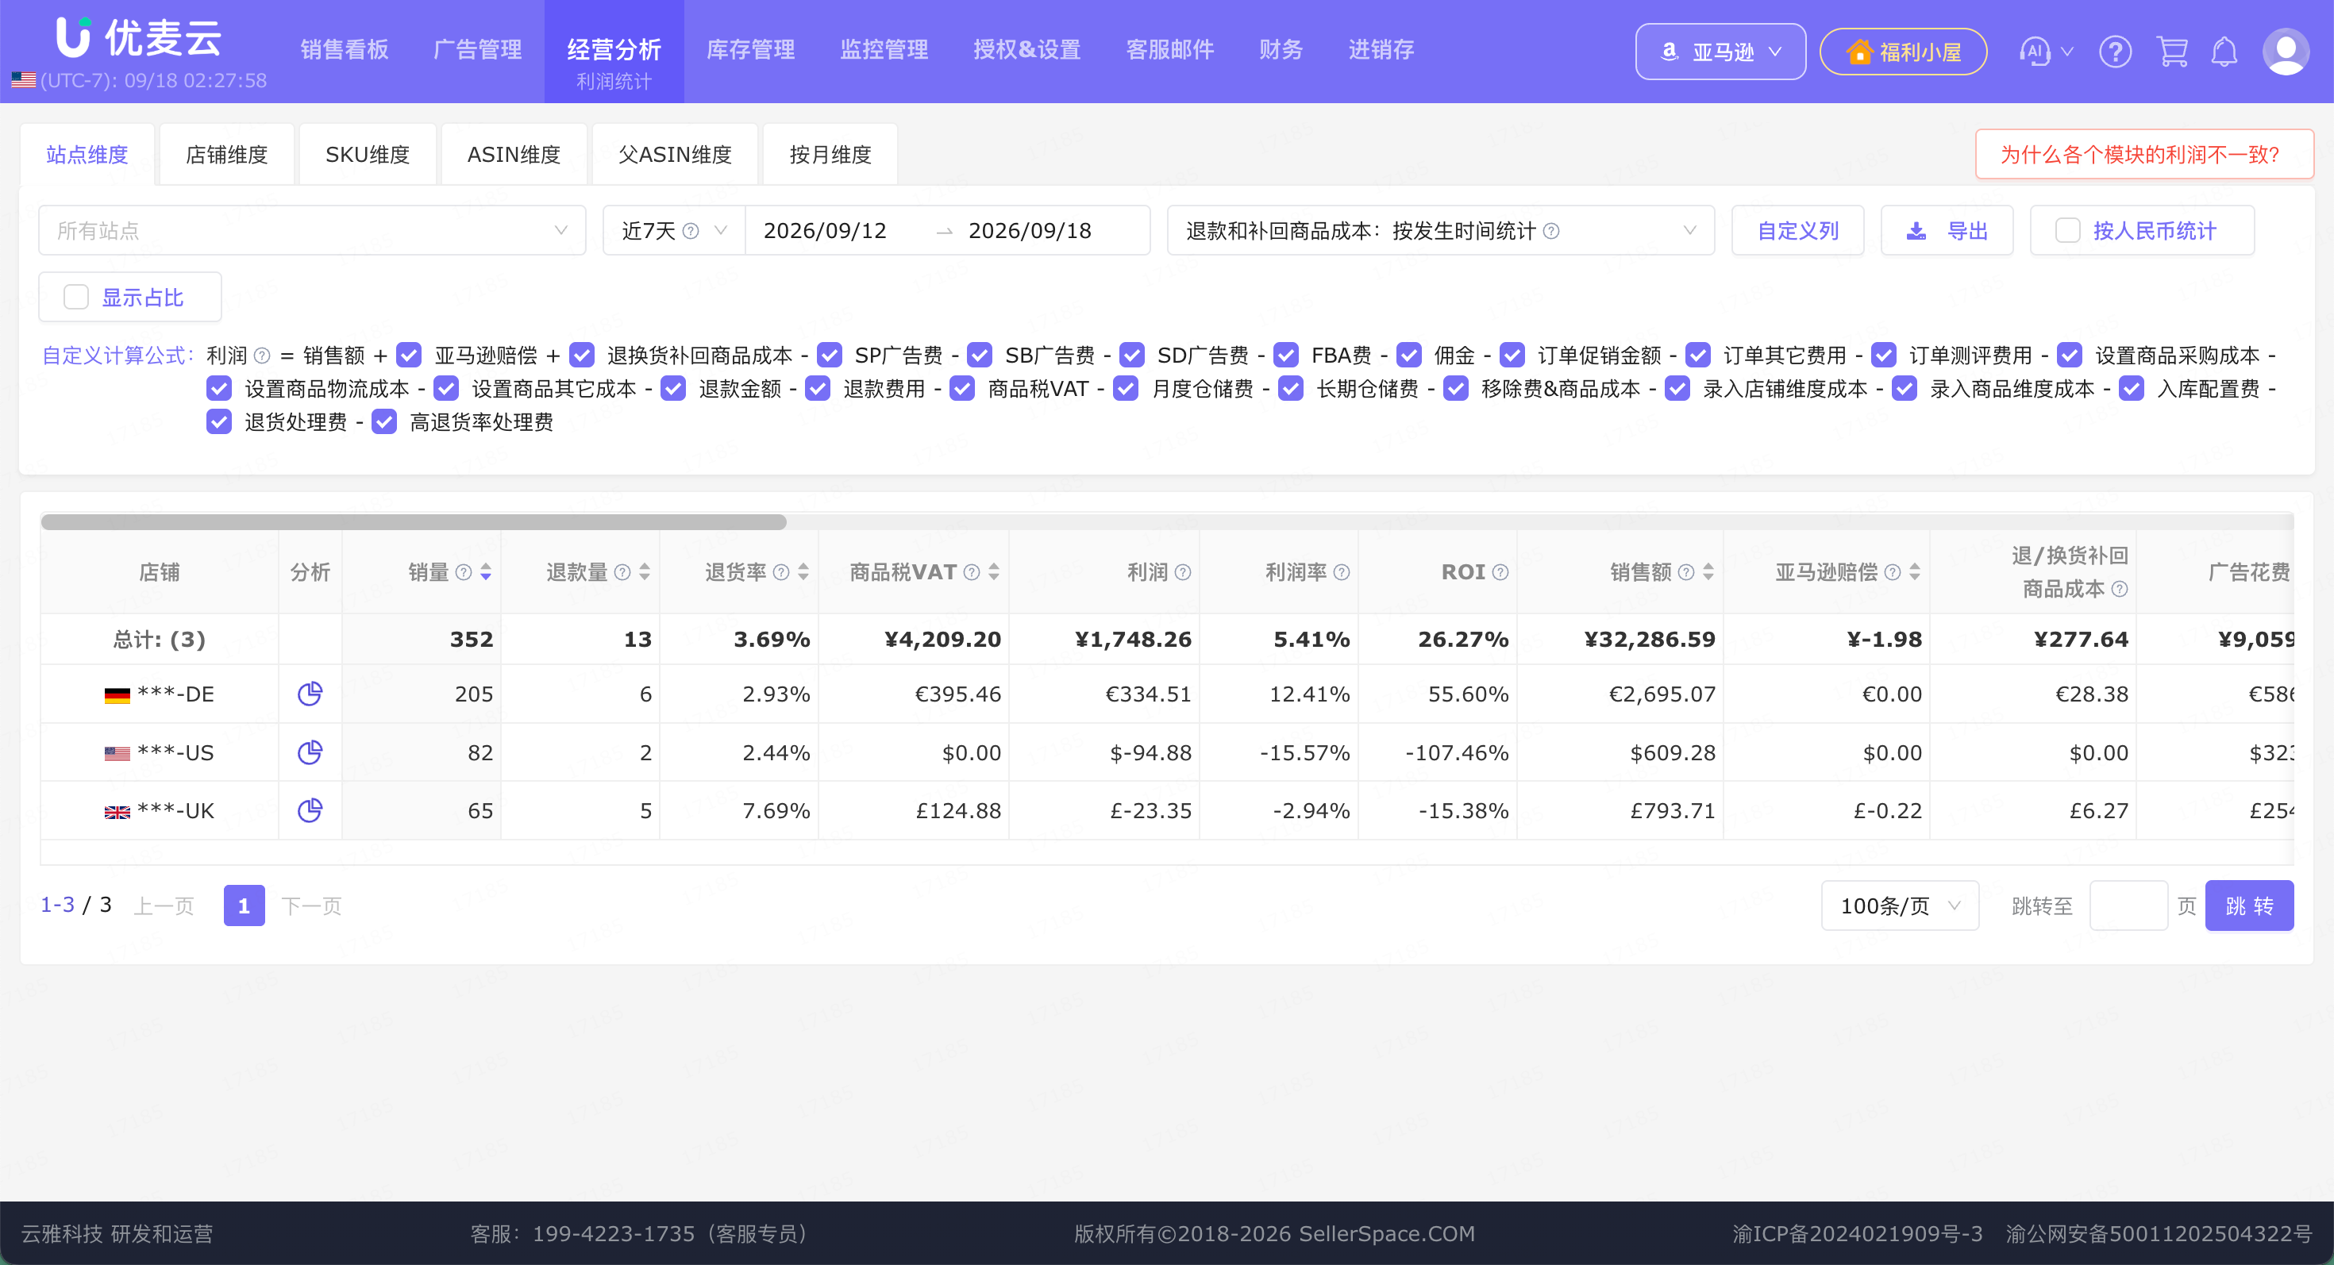Open the 100条/页 page size dropdown
This screenshot has width=2334, height=1265.
coord(1900,905)
